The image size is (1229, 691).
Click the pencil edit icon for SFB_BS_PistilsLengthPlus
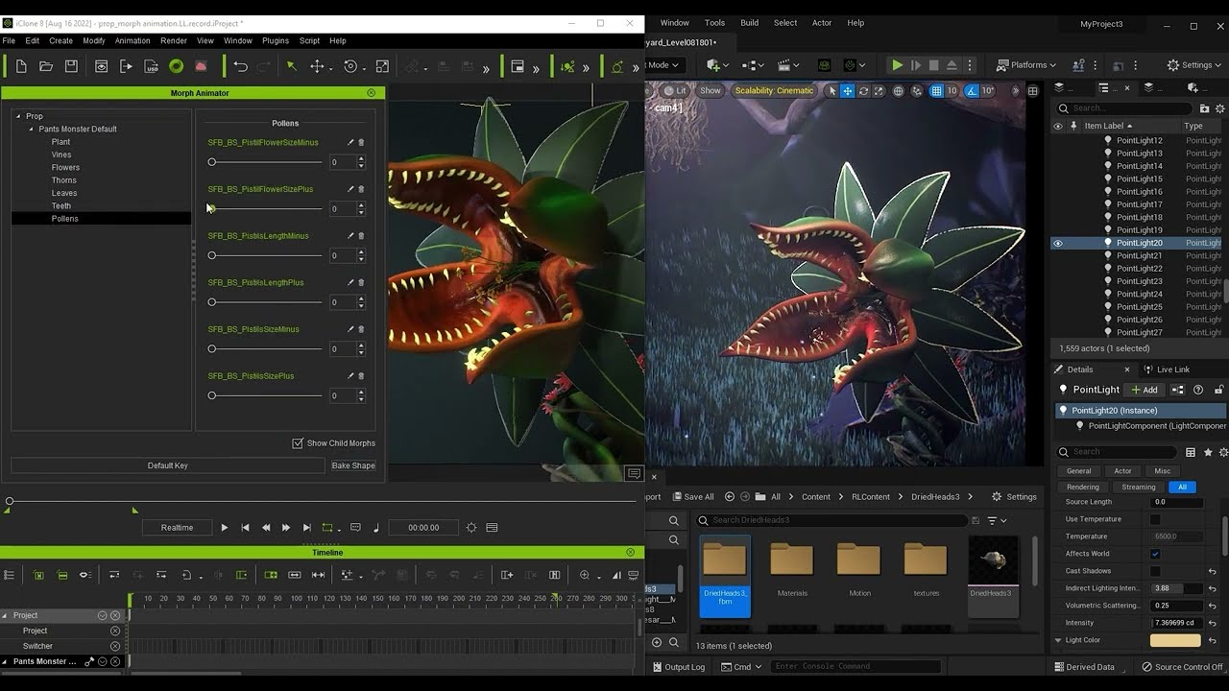[350, 283]
